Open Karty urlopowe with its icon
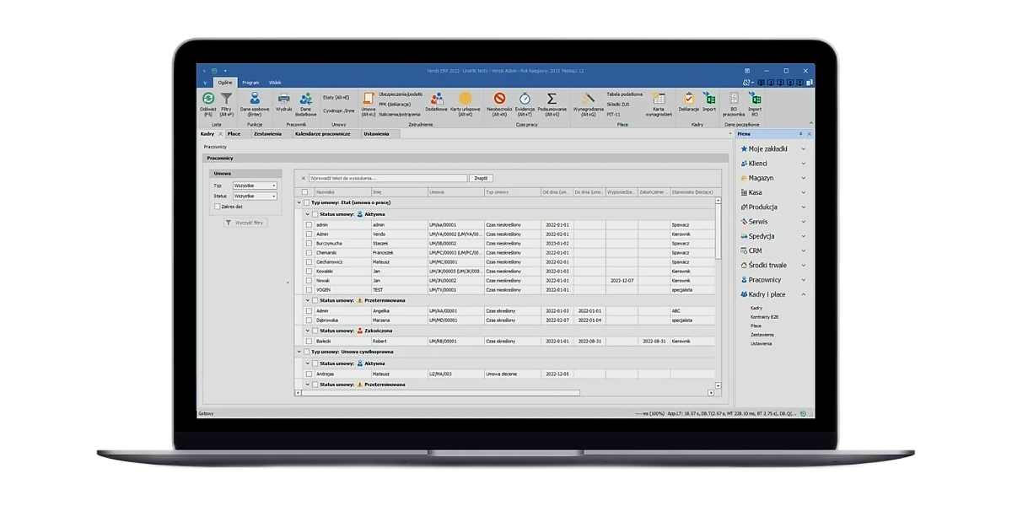The image size is (1012, 506). (466, 97)
